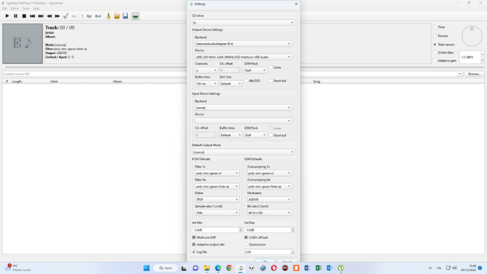Image resolution: width=487 pixels, height=274 pixels.
Task: Fast forward with the double-right arrow icon
Action: [x=57, y=16]
